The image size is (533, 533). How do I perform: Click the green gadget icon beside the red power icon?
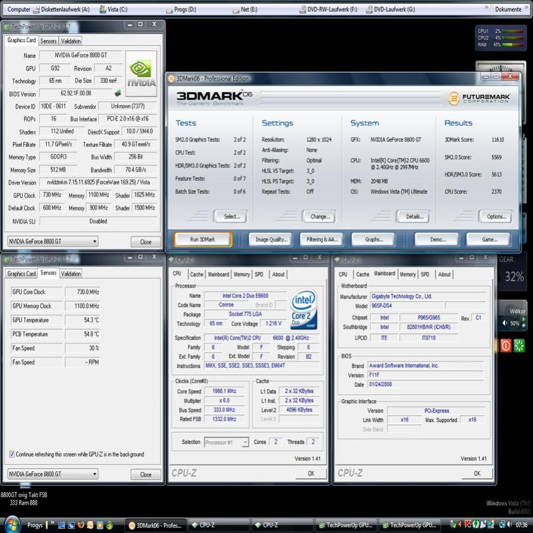[x=519, y=346]
